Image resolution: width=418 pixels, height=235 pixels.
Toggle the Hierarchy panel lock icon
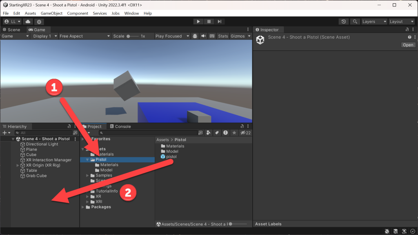(69, 126)
